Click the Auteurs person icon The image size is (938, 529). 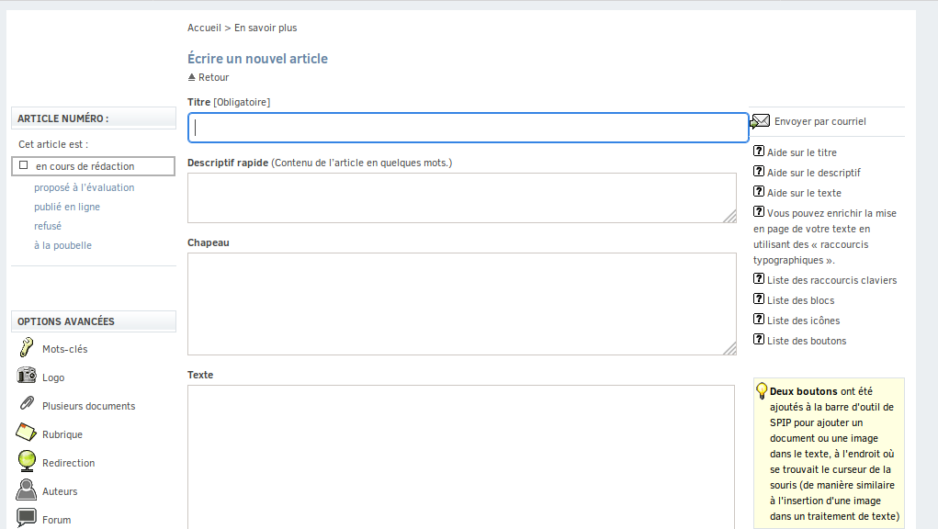click(x=27, y=490)
